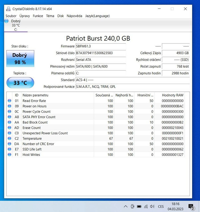Click the status orb for Number of CRC Error

point(10,144)
